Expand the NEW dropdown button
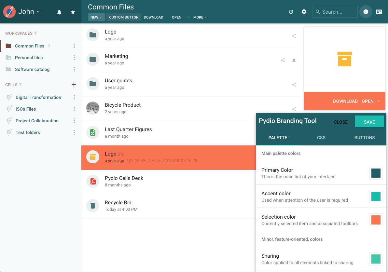388x272 pixels. tap(96, 17)
